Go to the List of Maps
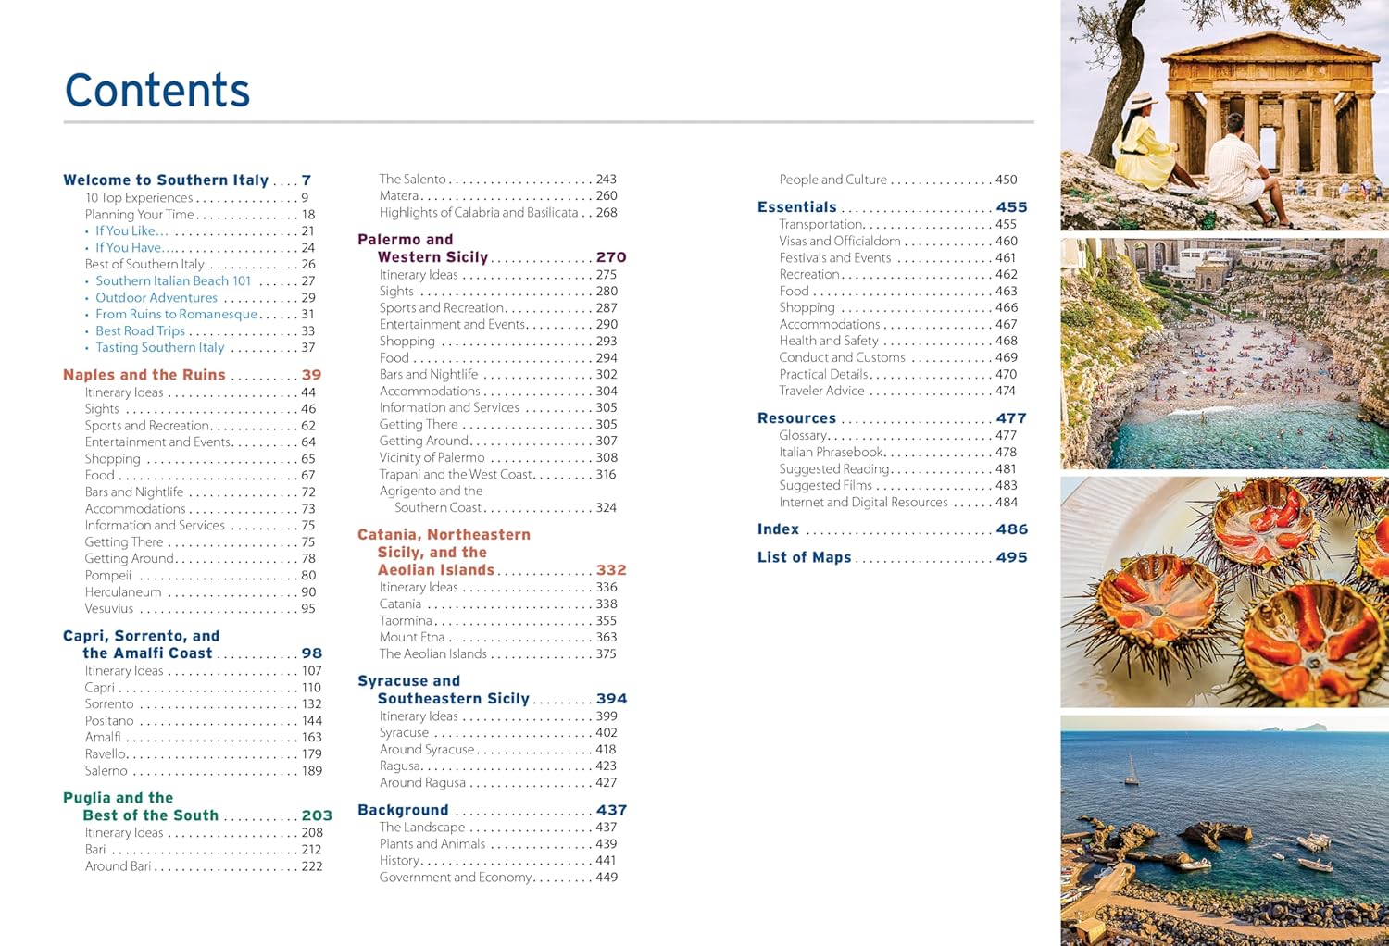The width and height of the screenshot is (1389, 946). [x=804, y=557]
